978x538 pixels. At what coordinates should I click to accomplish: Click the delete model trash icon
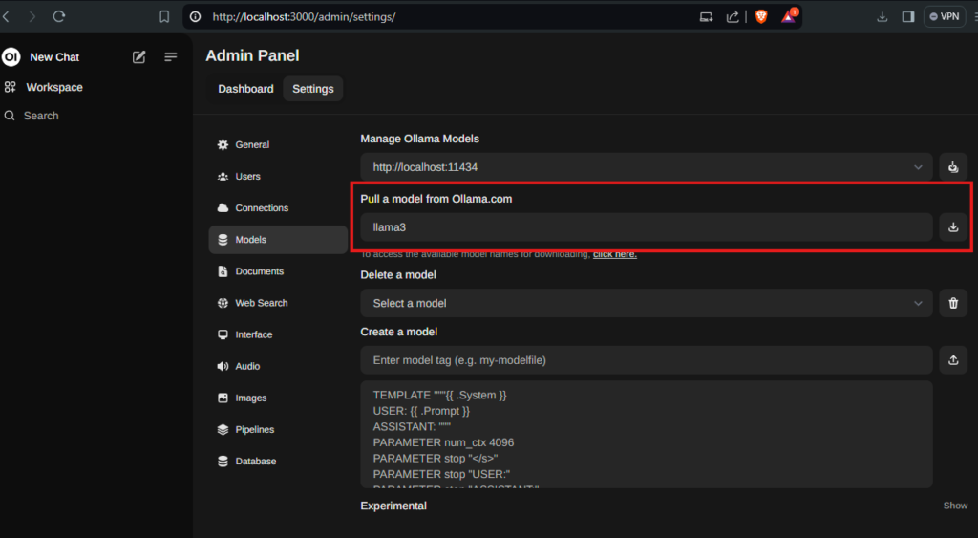[953, 303]
